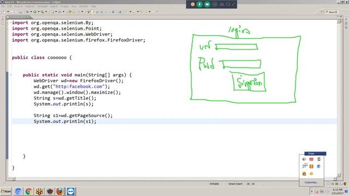The height and width of the screenshot is (196, 349).
Task: Click the blue circle icon in tray popup
Action: pos(318,166)
